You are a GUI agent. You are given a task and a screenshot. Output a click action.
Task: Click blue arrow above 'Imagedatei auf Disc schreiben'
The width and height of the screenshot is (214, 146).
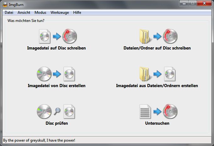(57, 36)
